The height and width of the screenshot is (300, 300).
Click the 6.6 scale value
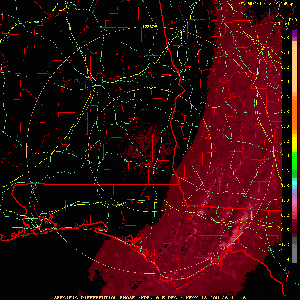(285, 97)
